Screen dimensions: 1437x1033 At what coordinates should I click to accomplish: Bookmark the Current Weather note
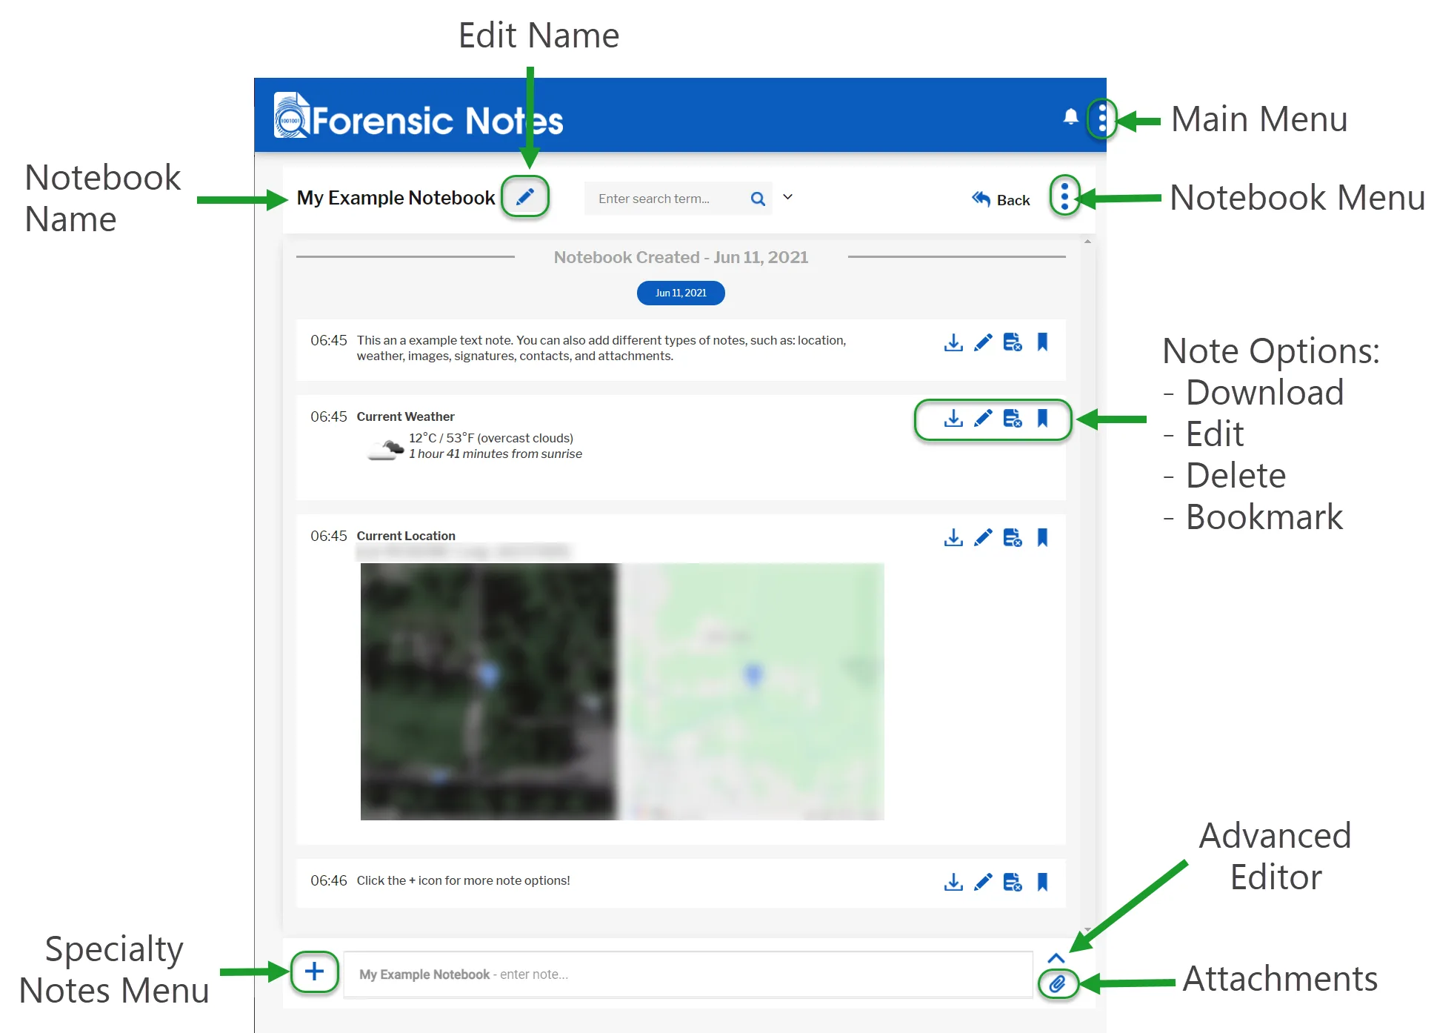pos(1042,418)
